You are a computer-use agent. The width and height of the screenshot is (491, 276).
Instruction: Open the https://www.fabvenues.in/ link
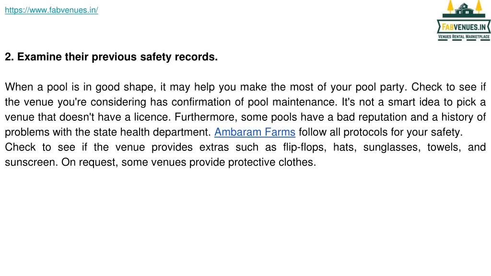pos(51,10)
